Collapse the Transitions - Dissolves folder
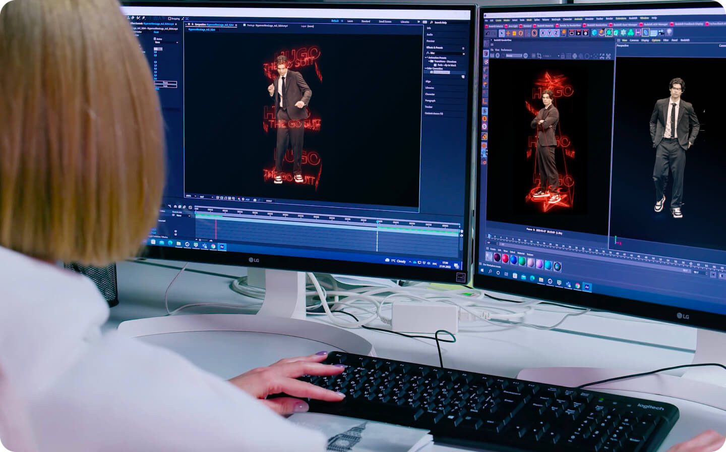 (430, 62)
